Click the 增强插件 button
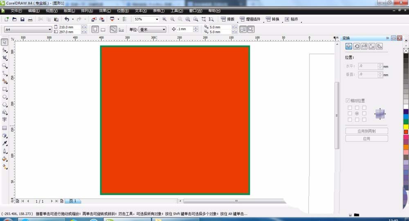The image size is (409, 221). coord(250,19)
